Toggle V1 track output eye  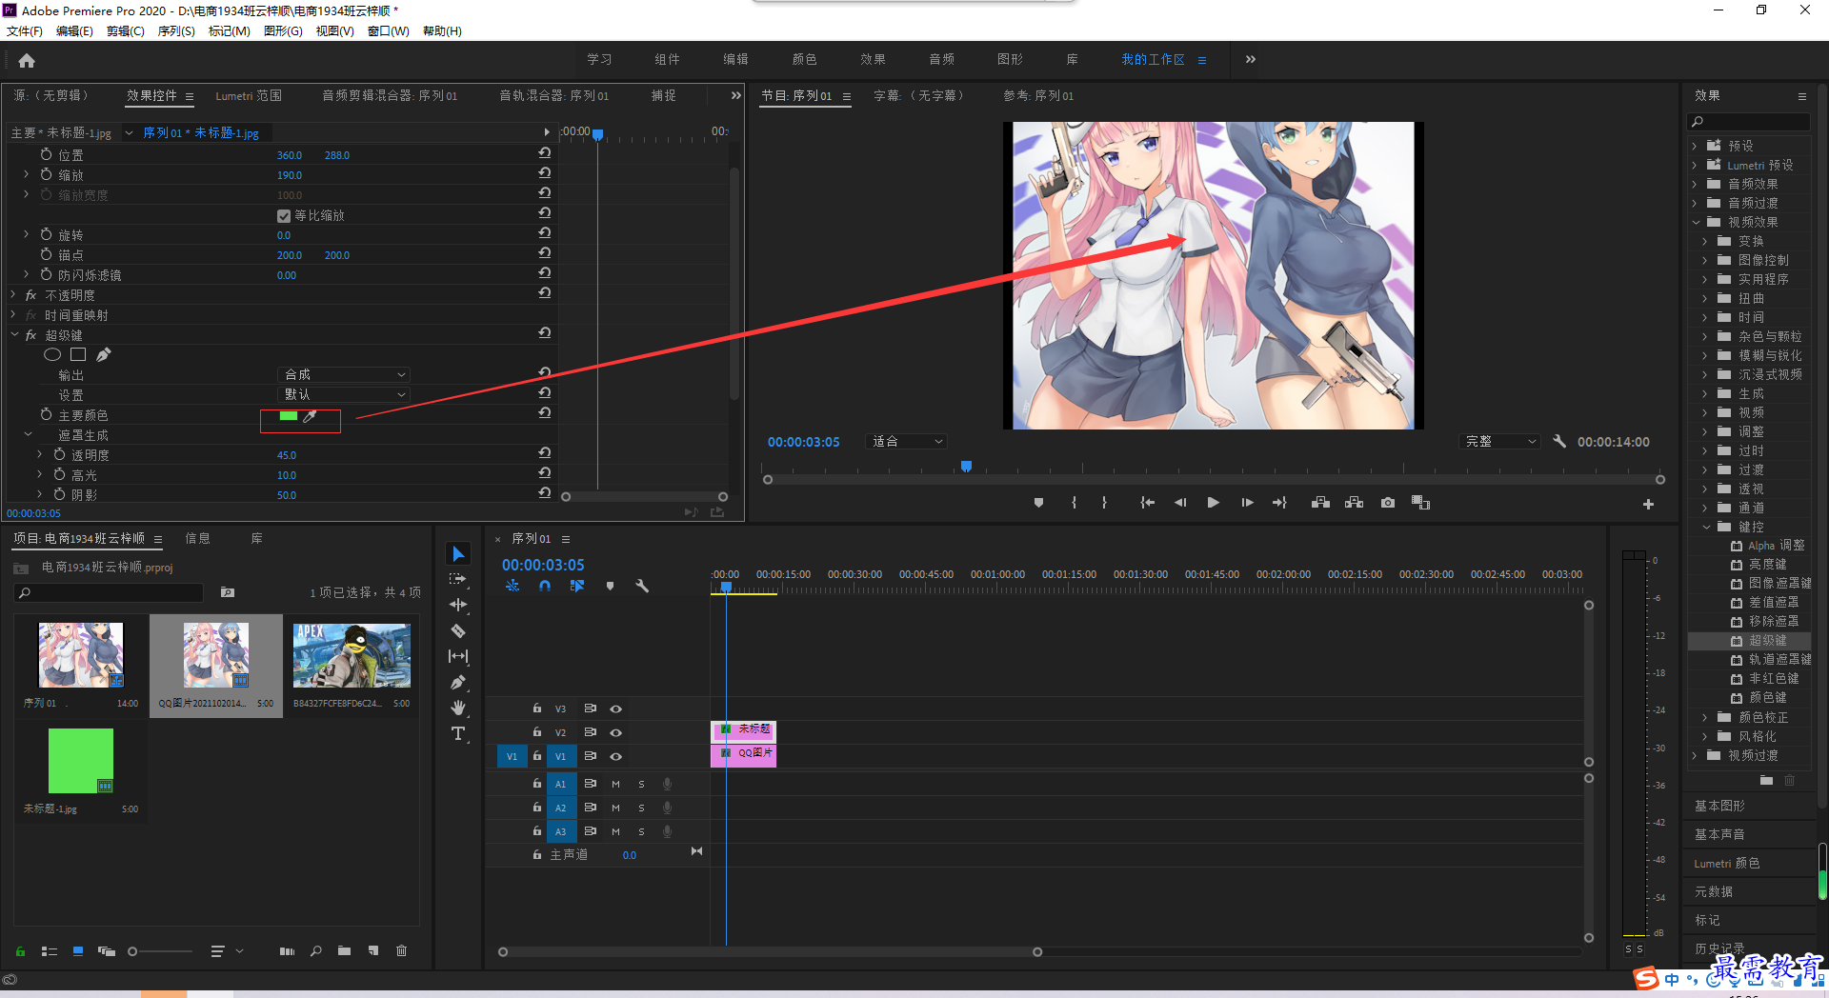616,756
